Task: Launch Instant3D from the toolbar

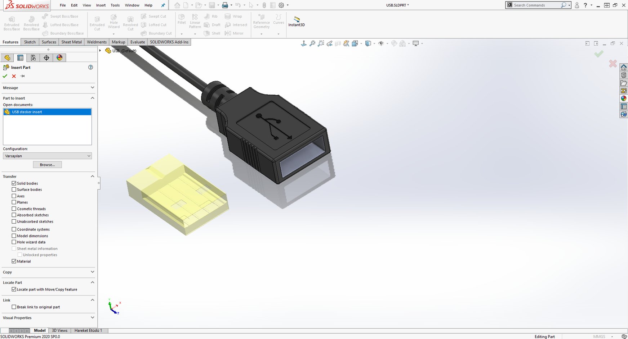Action: [296, 22]
